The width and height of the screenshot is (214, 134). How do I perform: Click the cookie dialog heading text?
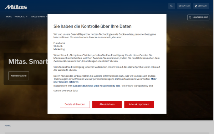(92, 26)
